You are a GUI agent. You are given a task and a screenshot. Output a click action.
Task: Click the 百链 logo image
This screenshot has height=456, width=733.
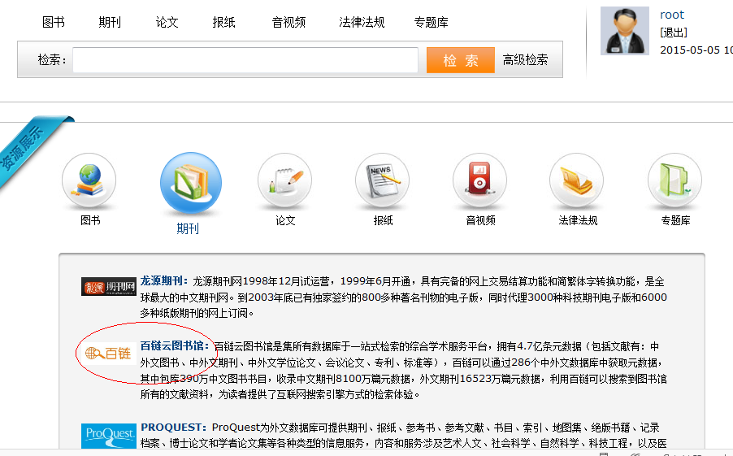point(109,353)
